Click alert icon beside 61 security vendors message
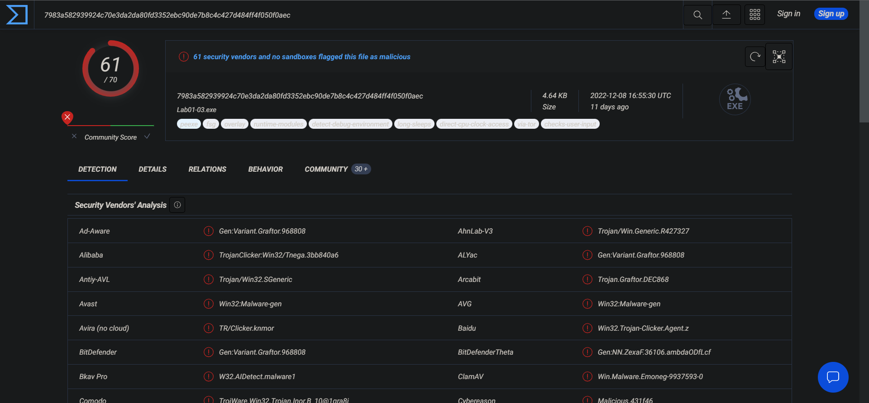The height and width of the screenshot is (403, 869). pos(183,56)
